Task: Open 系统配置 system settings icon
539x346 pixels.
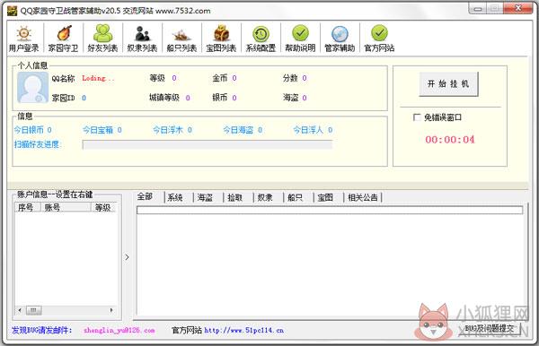Action: [261, 39]
